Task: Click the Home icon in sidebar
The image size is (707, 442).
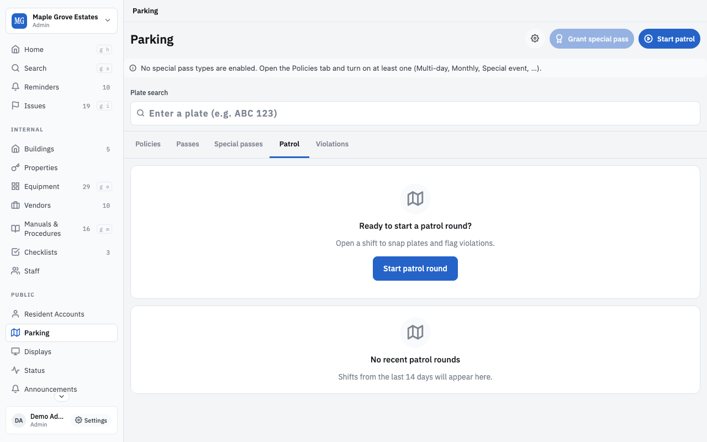Action: click(15, 49)
